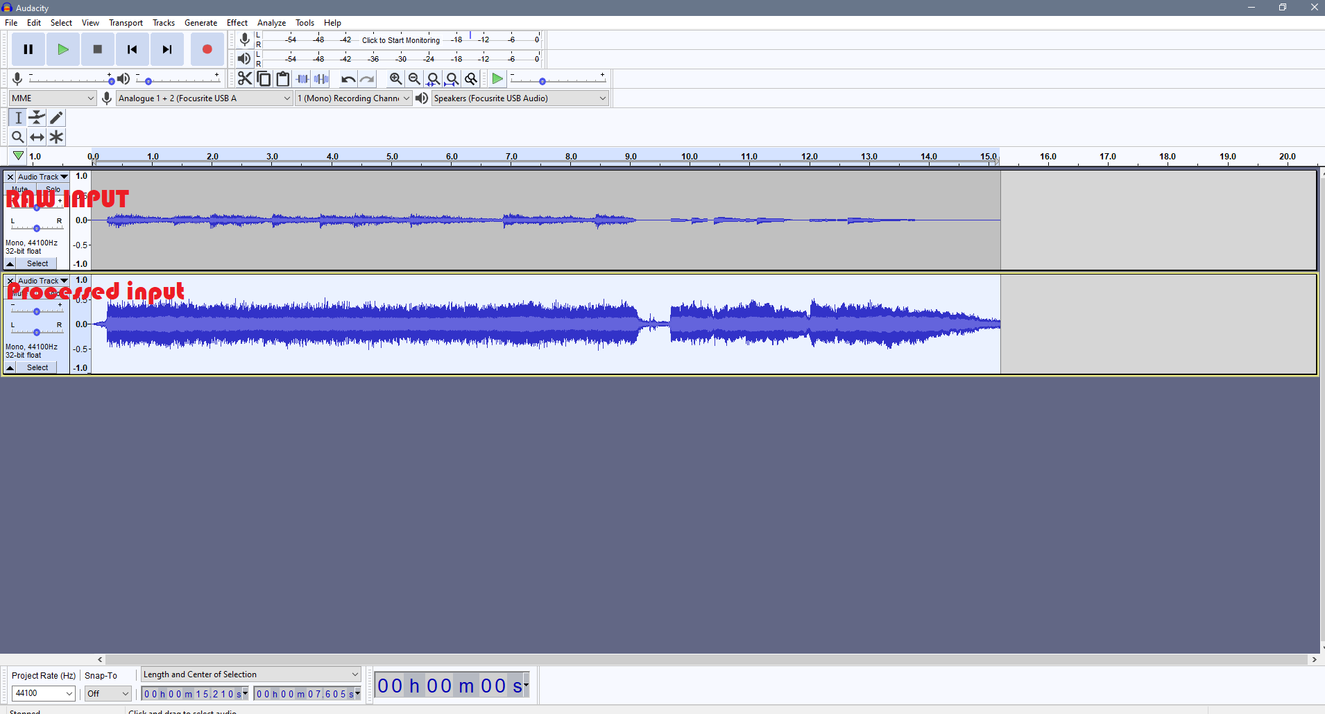
Task: Close the first audio track
Action: coord(10,177)
